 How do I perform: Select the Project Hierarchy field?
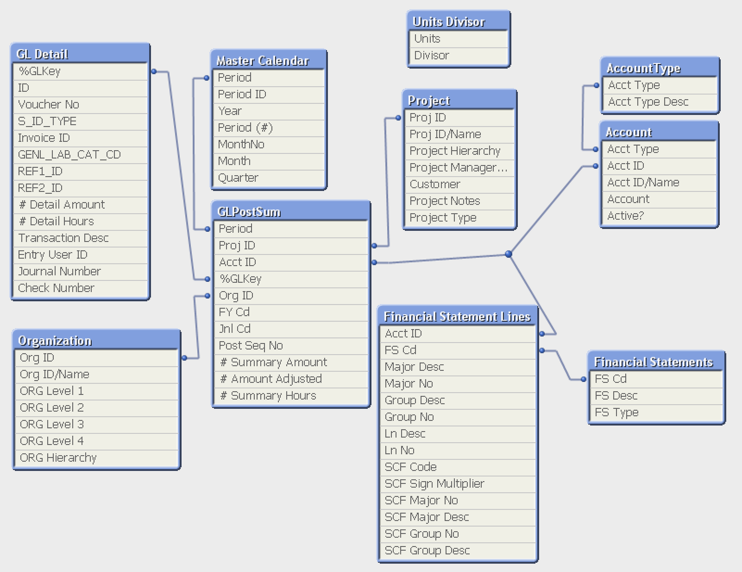(459, 151)
